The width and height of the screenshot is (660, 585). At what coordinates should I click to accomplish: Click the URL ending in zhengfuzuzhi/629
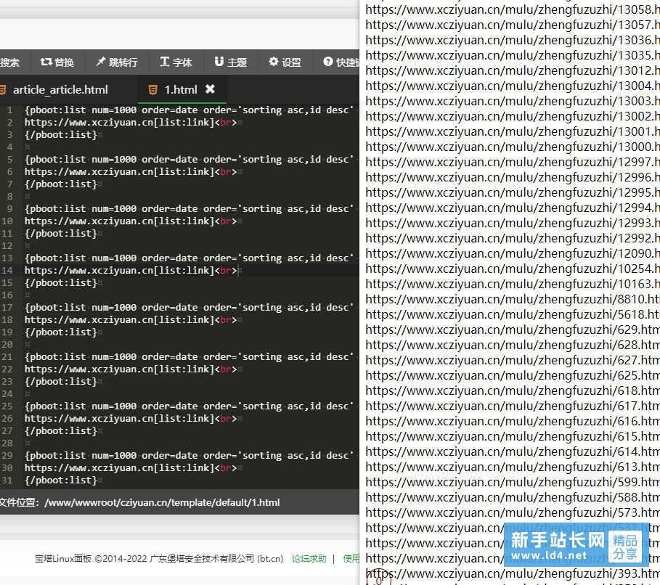click(513, 330)
